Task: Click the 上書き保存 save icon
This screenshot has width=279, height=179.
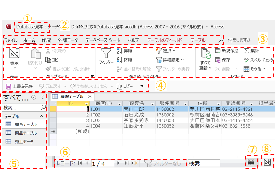Action: [x=9, y=86]
